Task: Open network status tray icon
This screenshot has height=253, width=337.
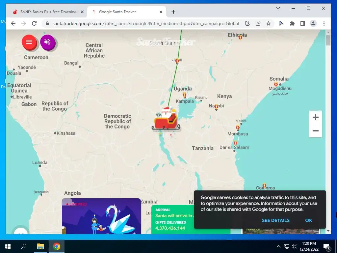Action: pos(287,246)
